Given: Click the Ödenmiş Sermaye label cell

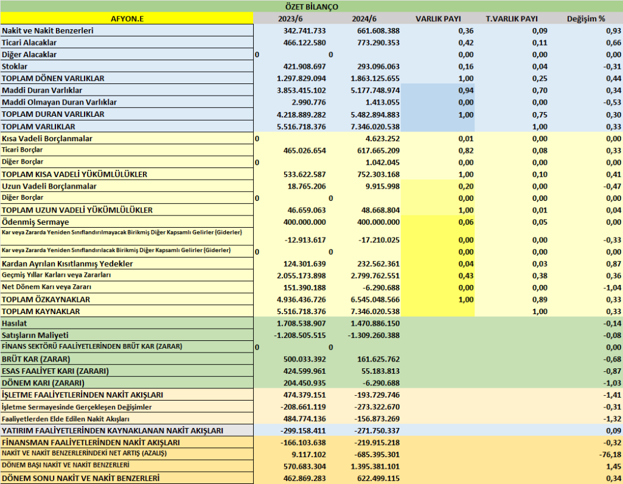Looking at the screenshot, I should pos(127,222).
